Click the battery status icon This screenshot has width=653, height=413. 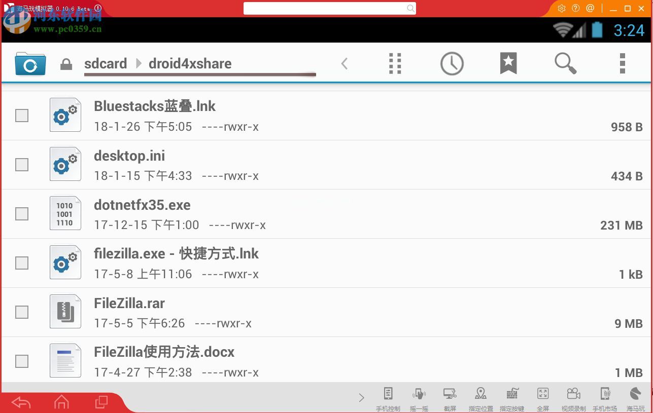(597, 30)
